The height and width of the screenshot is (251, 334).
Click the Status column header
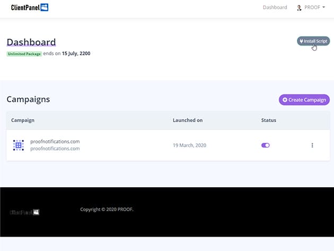pyautogui.click(x=269, y=120)
